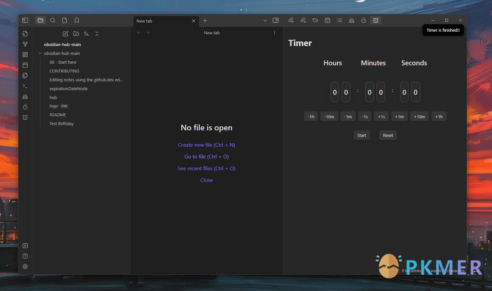
Task: Create a new folder icon
Action: click(76, 34)
